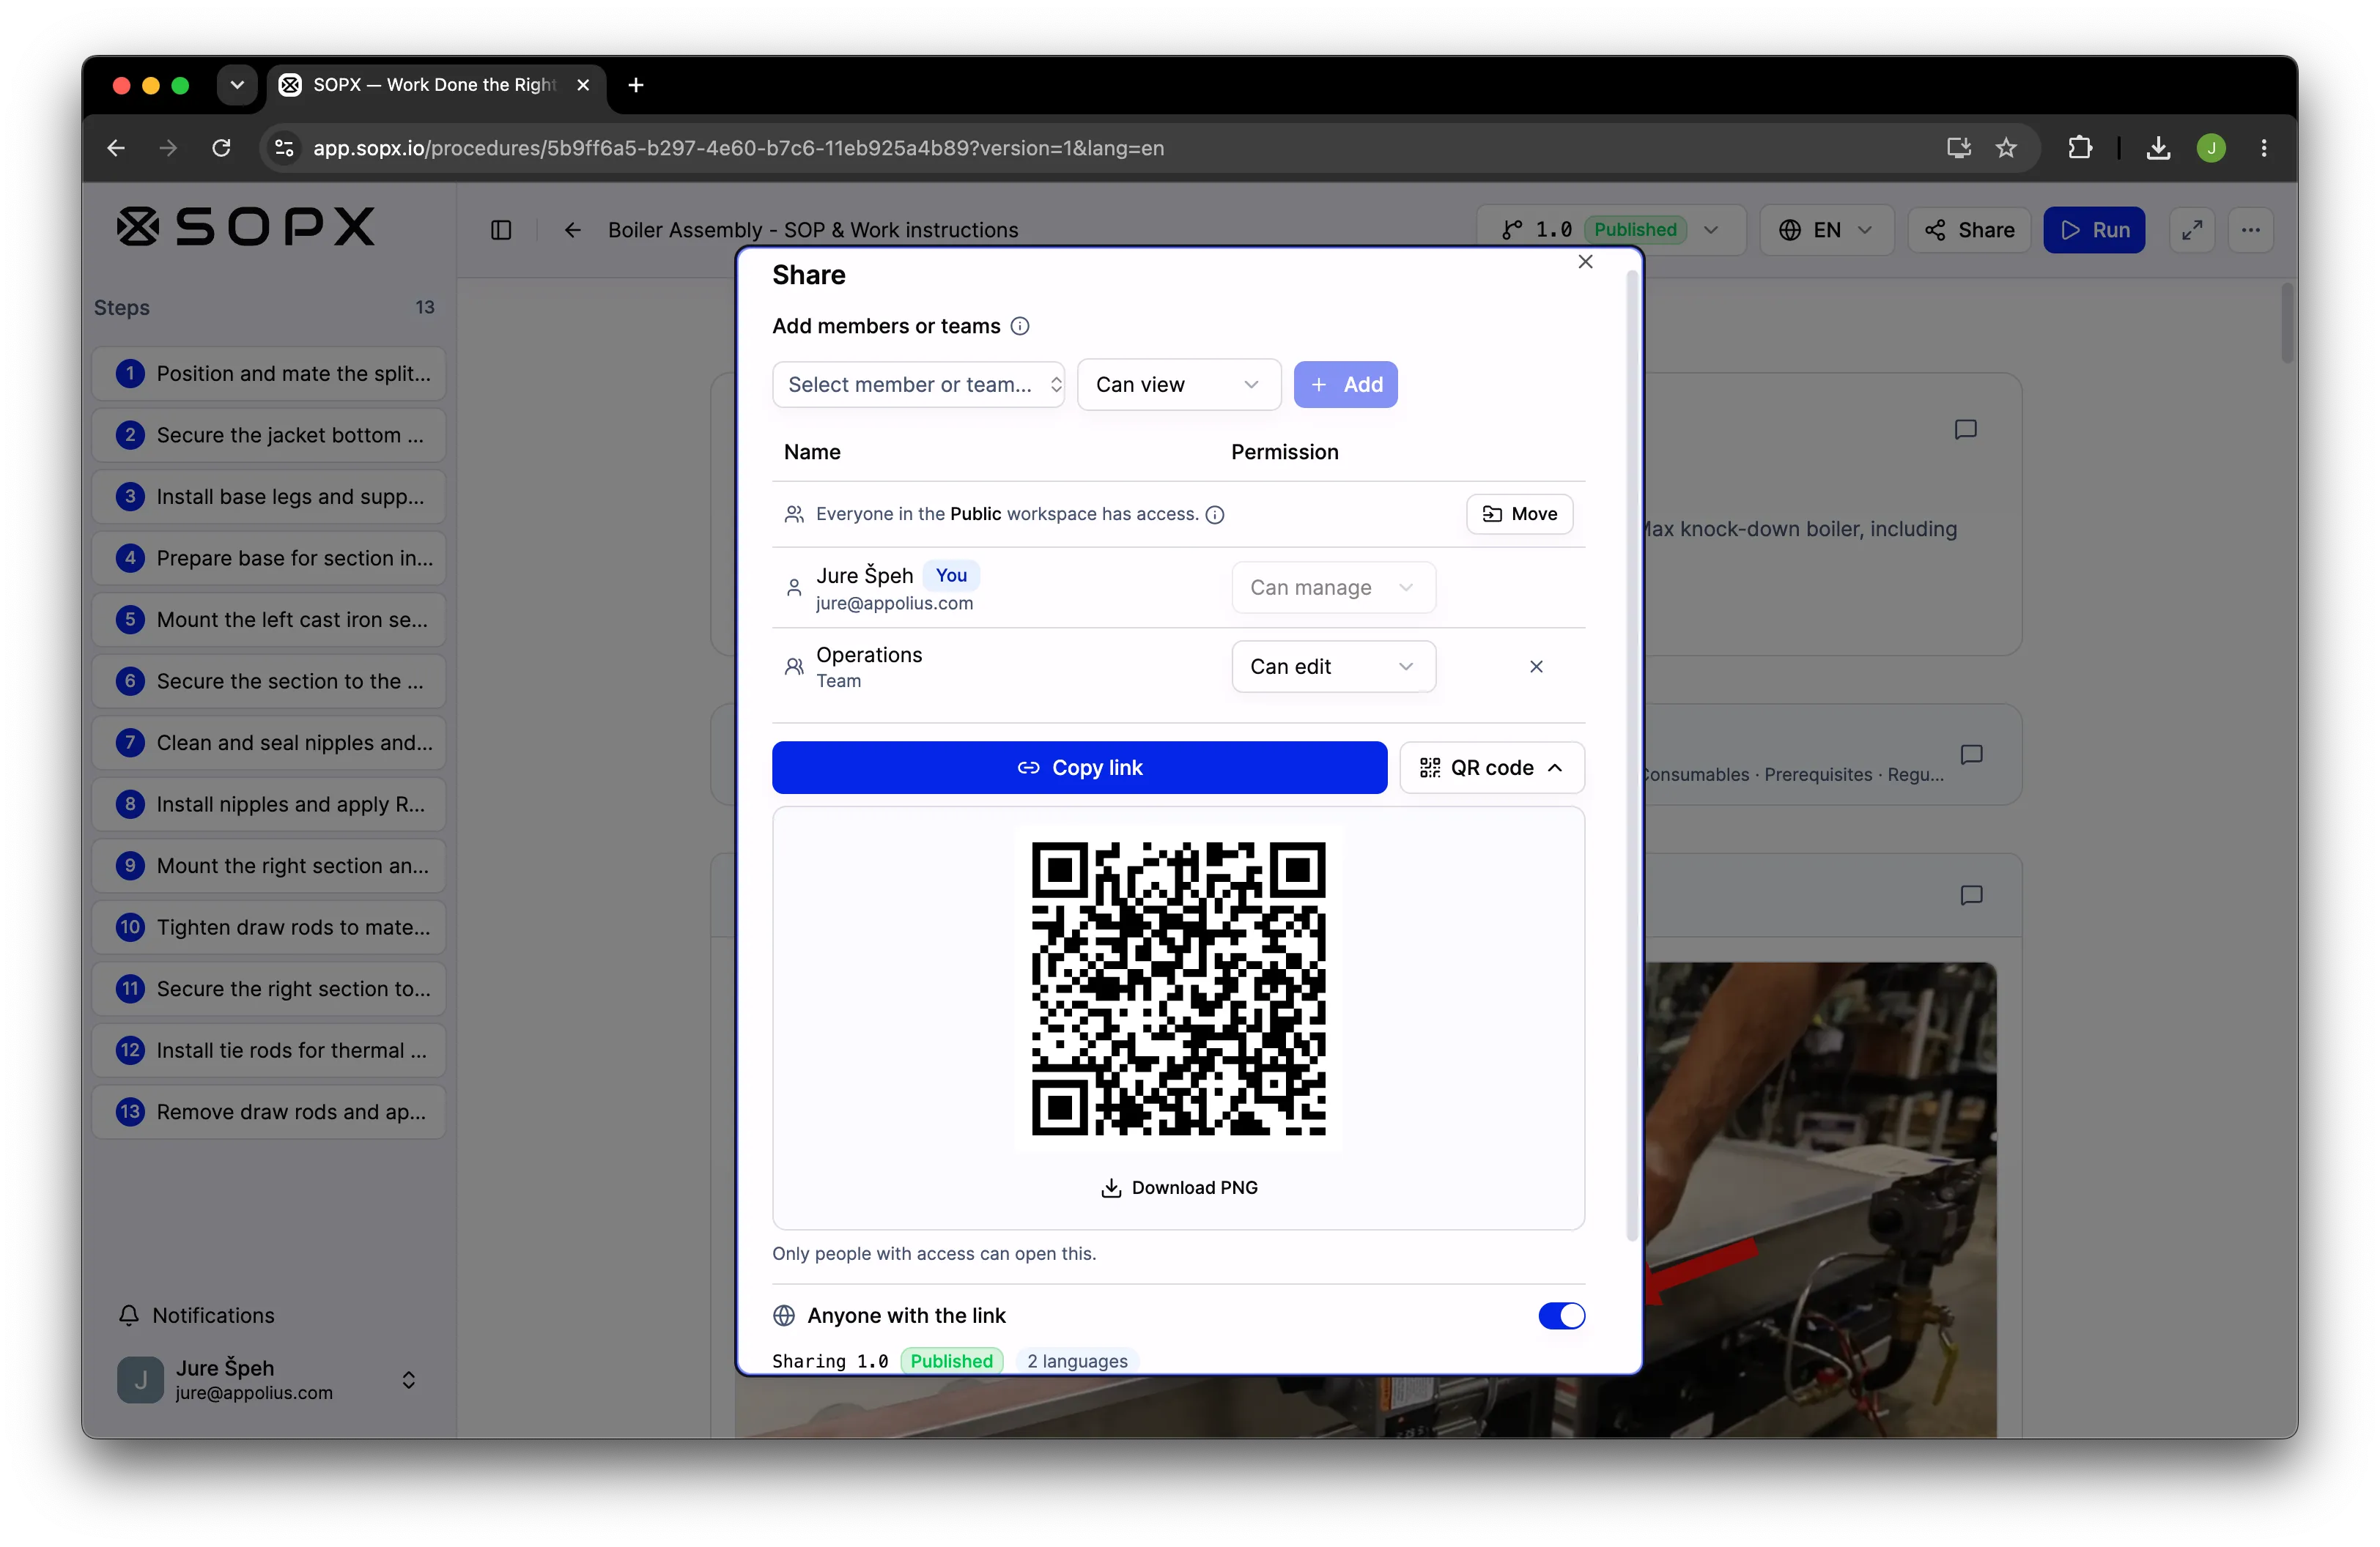Click the info icon beside Add members or teams
The width and height of the screenshot is (2380, 1547).
1020,326
